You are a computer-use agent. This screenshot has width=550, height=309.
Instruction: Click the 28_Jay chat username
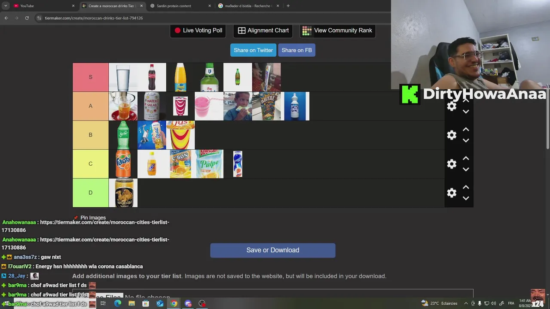17,276
